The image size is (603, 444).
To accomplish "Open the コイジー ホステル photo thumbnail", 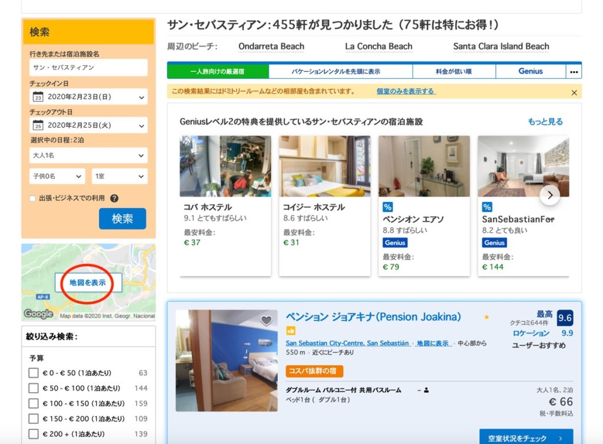I will [325, 166].
